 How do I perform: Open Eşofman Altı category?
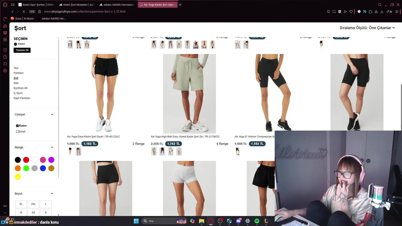[x=21, y=88]
